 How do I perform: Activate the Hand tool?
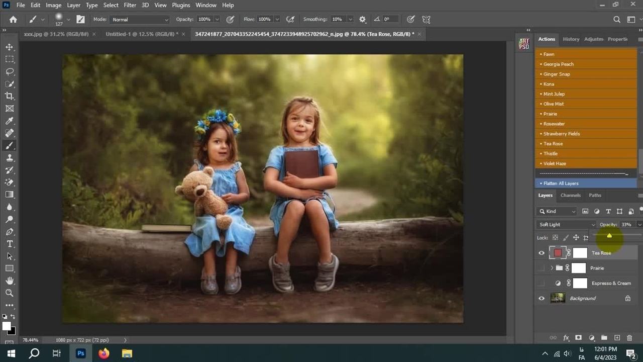point(10,281)
